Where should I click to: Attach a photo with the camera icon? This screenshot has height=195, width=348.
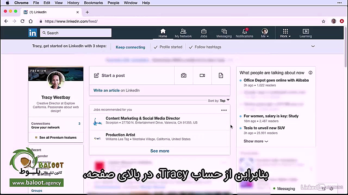click(184, 75)
